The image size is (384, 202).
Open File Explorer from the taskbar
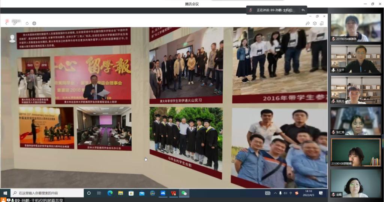[x=120, y=193]
